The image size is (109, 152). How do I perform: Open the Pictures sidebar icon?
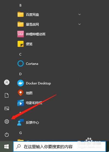(7, 108)
